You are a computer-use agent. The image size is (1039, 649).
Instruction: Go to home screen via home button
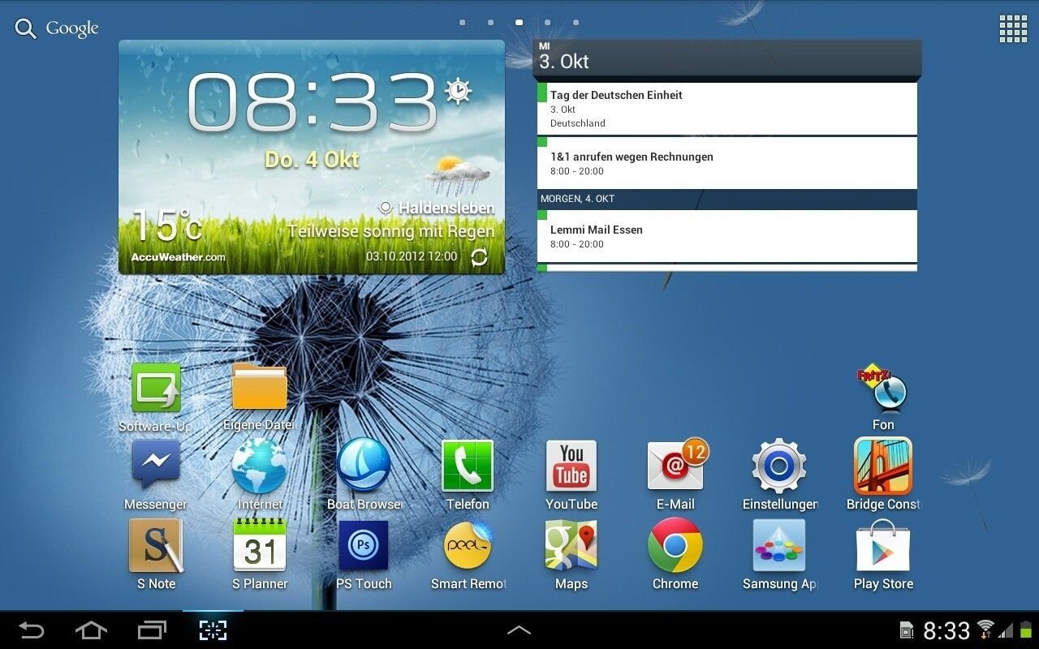click(91, 630)
